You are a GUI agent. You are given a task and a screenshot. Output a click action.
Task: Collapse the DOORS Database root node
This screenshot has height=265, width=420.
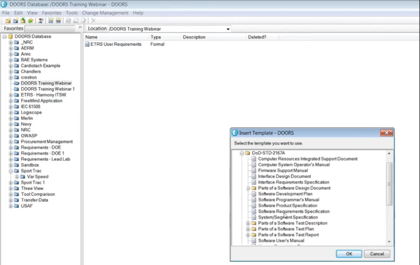pos(4,37)
